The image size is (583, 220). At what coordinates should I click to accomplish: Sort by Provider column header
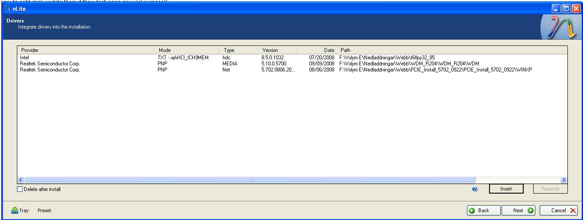[86, 50]
